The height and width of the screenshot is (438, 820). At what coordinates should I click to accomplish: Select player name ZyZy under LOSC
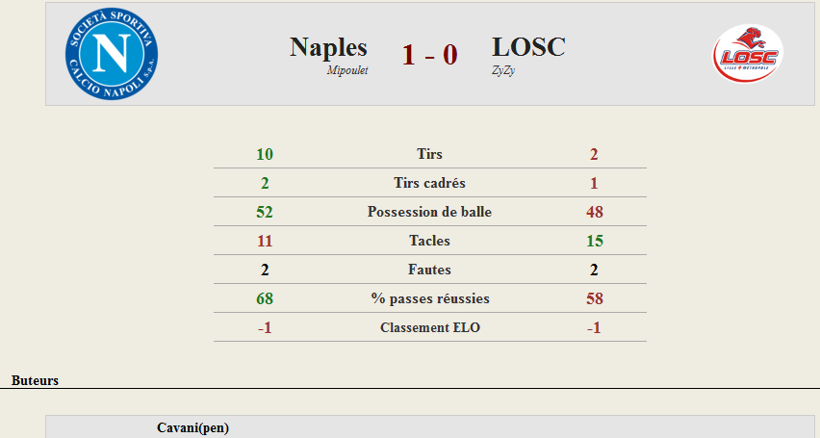[x=503, y=70]
